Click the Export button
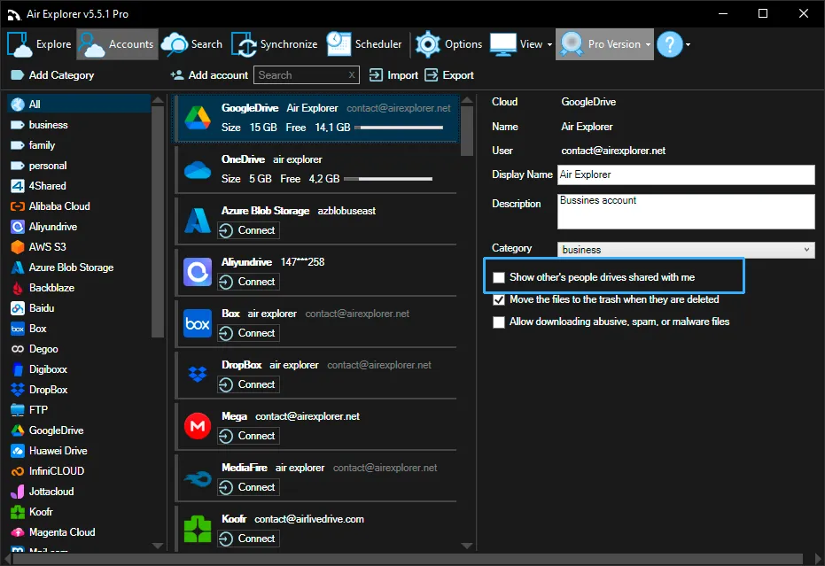Screen dimensions: 825x566 click(x=449, y=75)
